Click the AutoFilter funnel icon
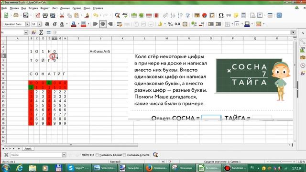 188,15
